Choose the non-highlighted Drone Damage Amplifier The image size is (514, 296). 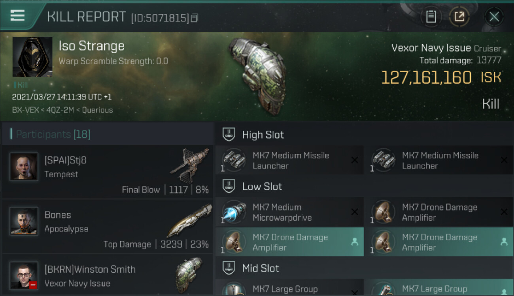(439, 212)
